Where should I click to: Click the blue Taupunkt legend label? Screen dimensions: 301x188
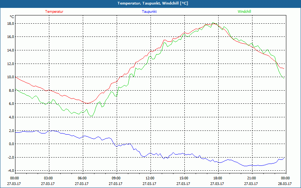[149, 12]
